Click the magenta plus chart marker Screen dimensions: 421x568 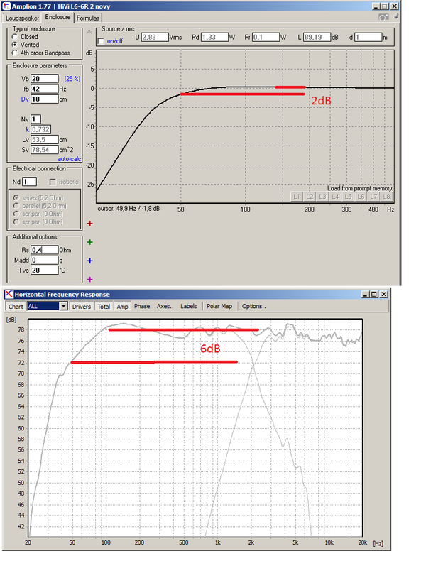[x=90, y=279]
